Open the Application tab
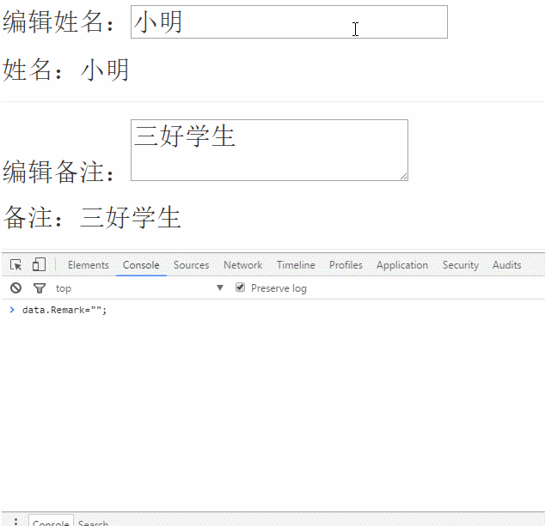The width and height of the screenshot is (545, 526). (401, 265)
